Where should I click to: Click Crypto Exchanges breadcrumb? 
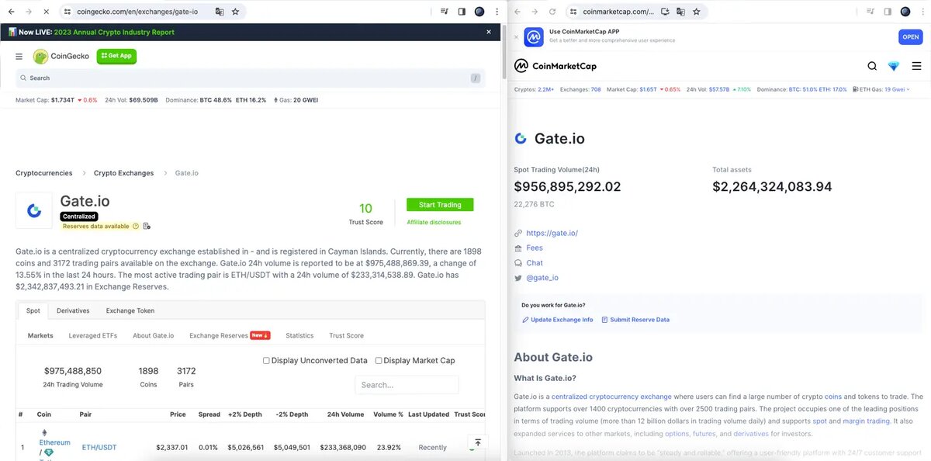point(124,173)
